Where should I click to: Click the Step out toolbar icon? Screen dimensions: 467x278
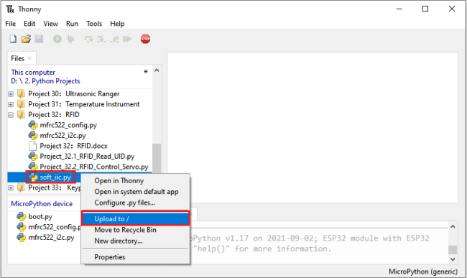point(114,39)
